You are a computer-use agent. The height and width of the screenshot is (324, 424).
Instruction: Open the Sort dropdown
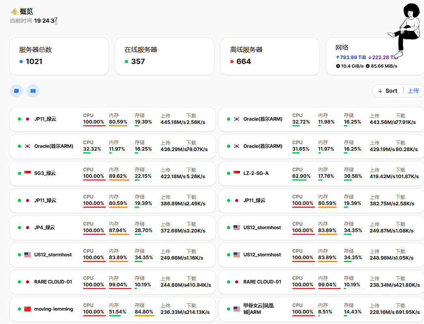point(388,91)
